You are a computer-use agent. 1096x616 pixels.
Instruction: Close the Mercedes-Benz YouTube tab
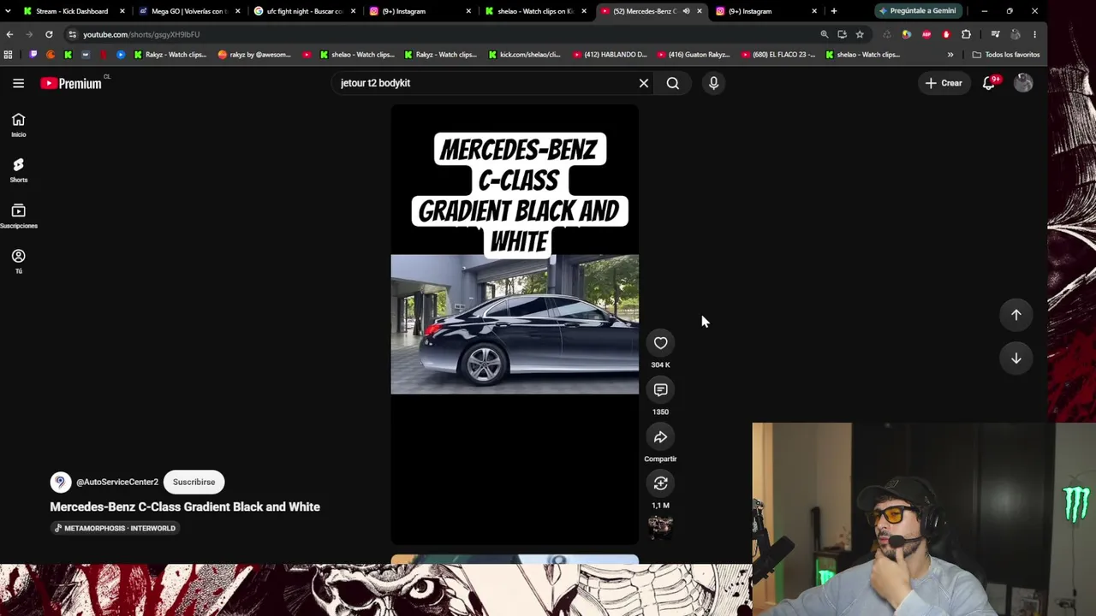pos(700,11)
